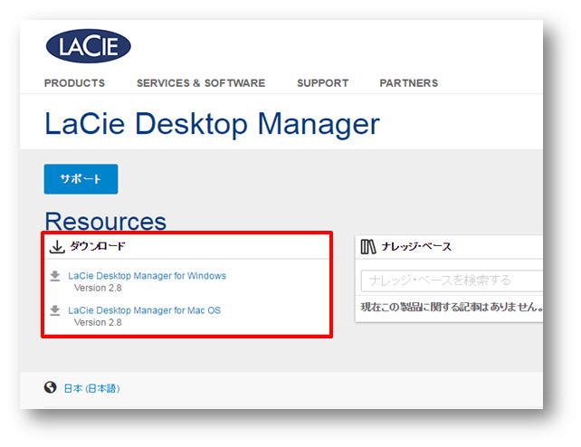The width and height of the screenshot is (581, 447).
Task: Click the ダウンロード section title
Action: point(98,246)
